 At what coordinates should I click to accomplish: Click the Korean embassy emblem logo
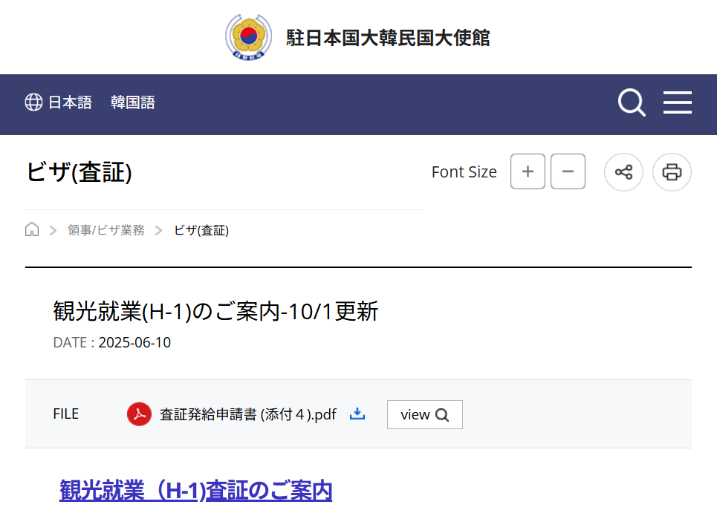pyautogui.click(x=249, y=36)
